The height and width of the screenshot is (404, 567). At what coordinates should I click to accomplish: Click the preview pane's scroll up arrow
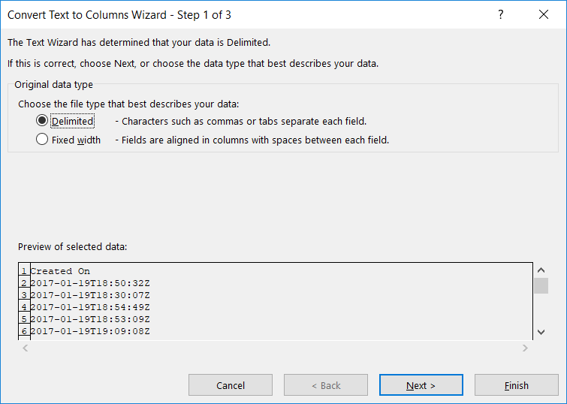pyautogui.click(x=541, y=270)
